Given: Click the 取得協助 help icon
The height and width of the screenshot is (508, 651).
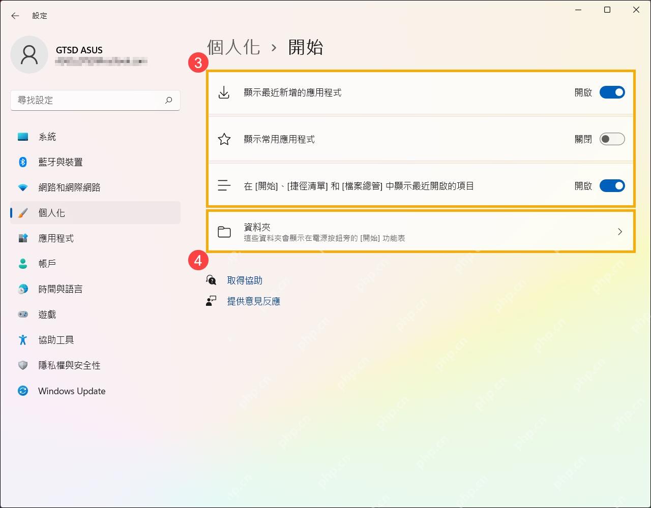Looking at the screenshot, I should (211, 280).
